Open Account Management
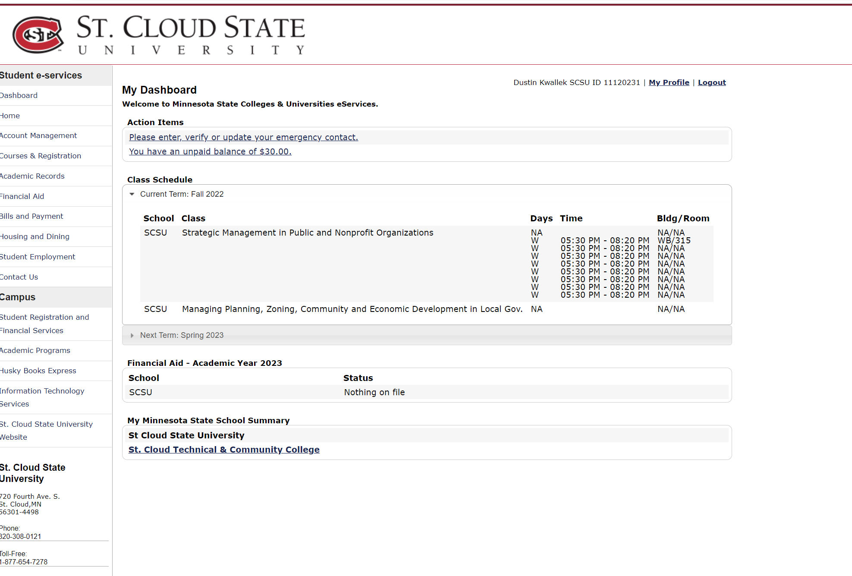 coord(38,135)
